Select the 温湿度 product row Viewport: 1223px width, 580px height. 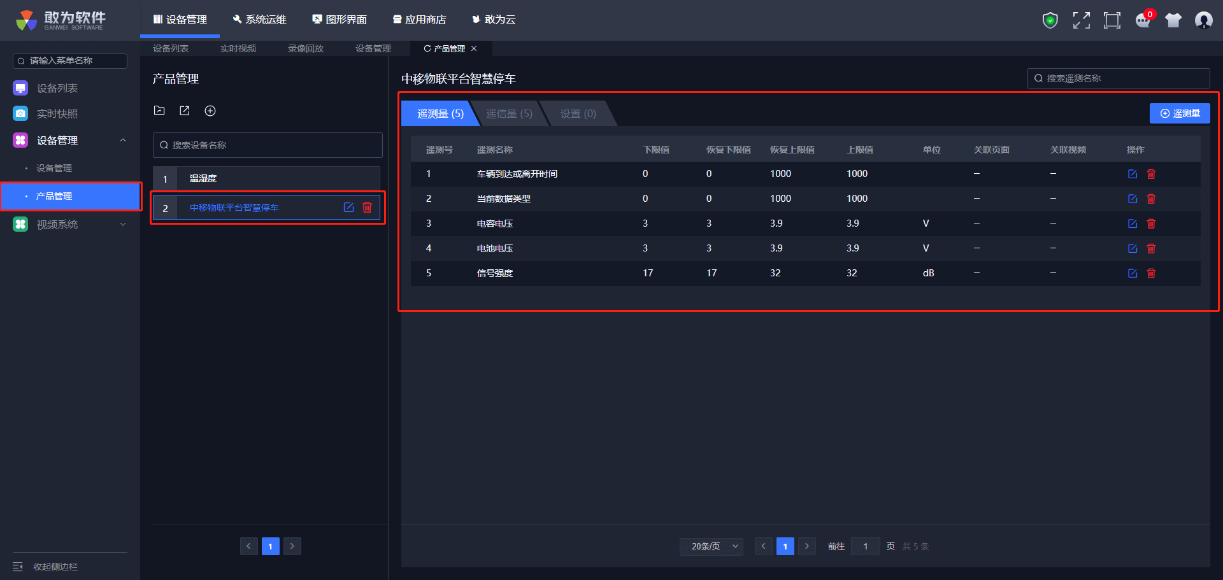click(x=266, y=178)
